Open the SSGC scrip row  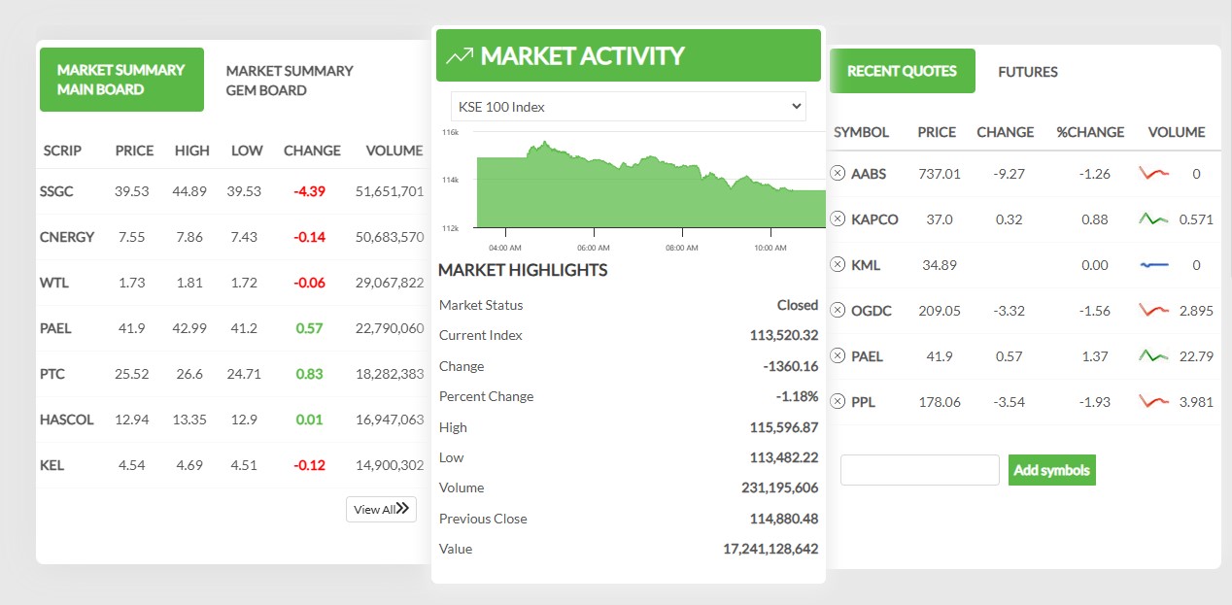[56, 191]
